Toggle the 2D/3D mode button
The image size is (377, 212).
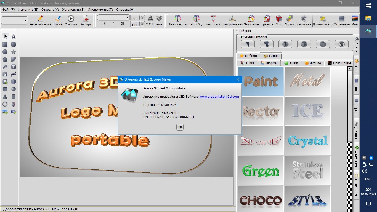[150, 21]
